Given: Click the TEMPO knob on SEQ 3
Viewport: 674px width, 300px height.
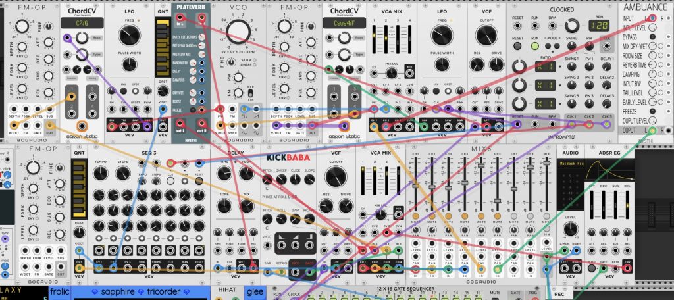Looking at the screenshot, I should [x=100, y=172].
